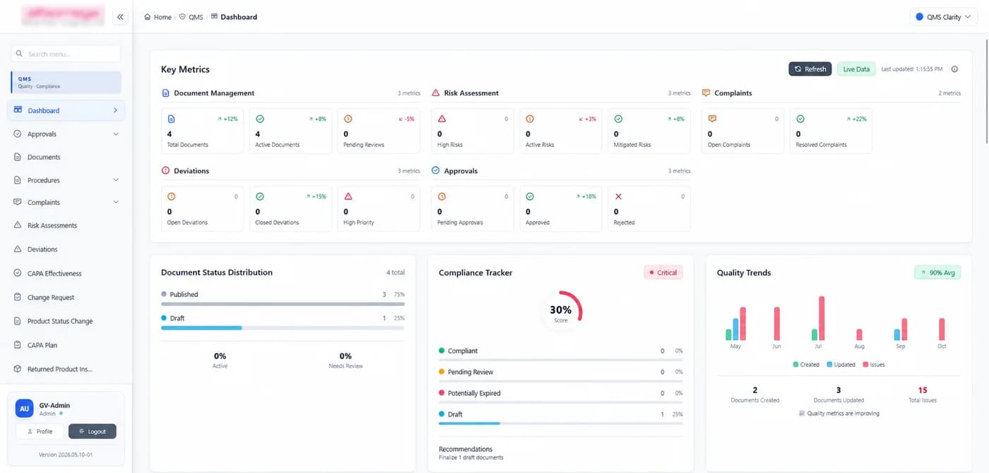This screenshot has width=989, height=473.
Task: Click the Dashboard breadcrumb label
Action: tap(239, 17)
